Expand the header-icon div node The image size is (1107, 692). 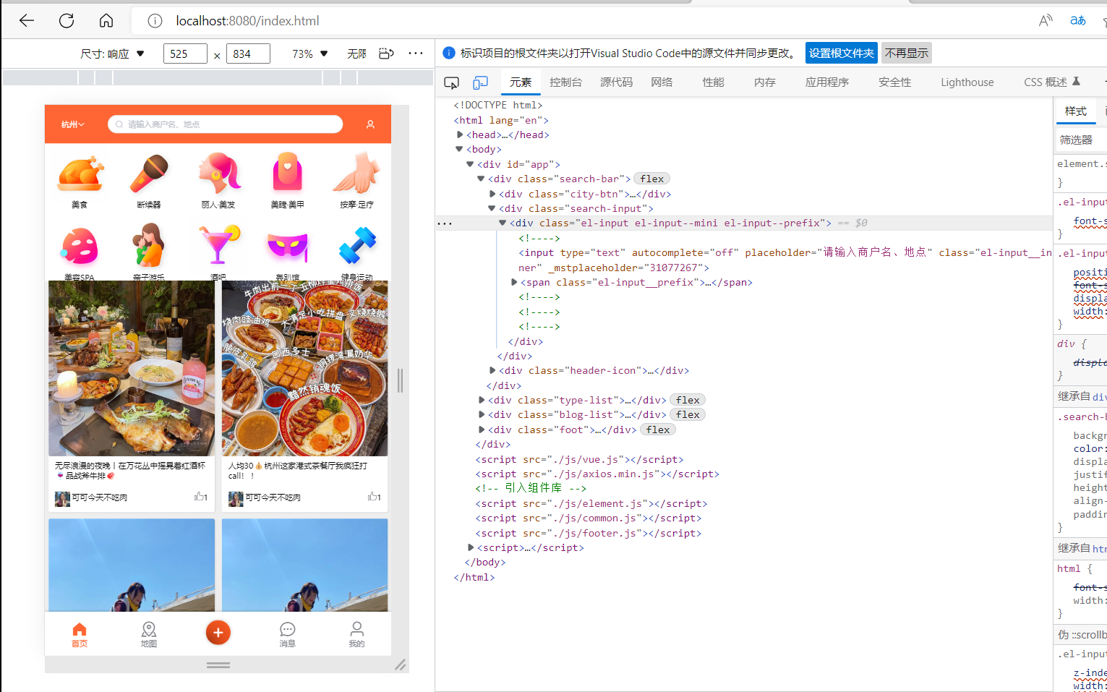[x=492, y=370]
